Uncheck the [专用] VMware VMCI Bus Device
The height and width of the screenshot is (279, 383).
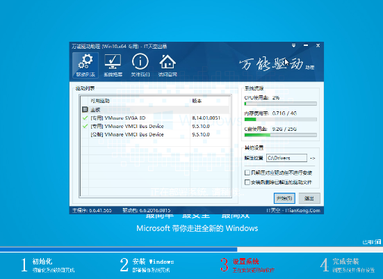click(x=85, y=126)
